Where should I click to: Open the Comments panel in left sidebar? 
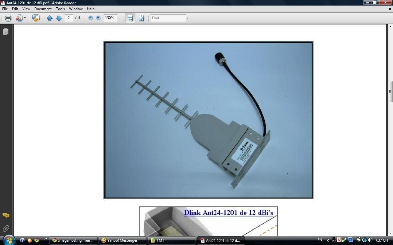6,216
